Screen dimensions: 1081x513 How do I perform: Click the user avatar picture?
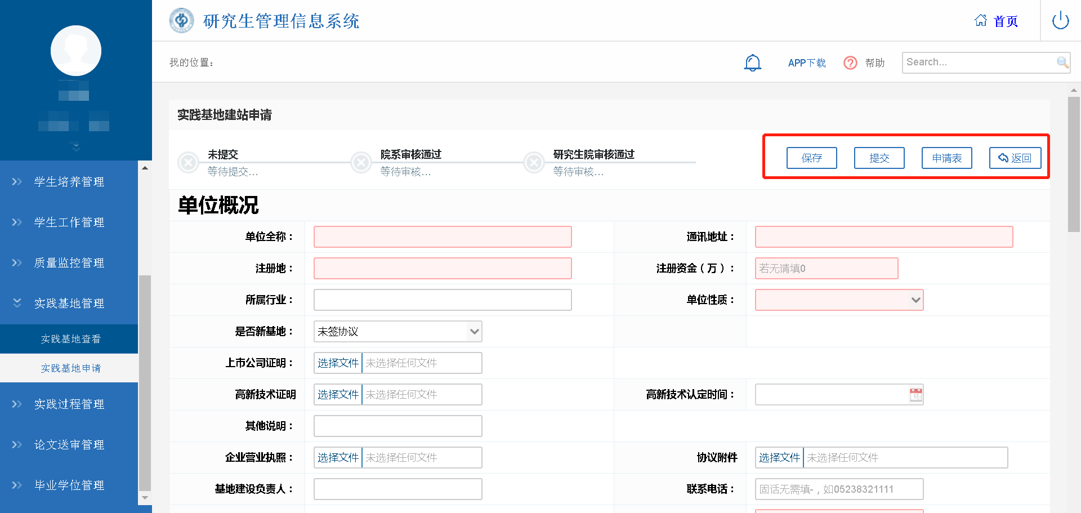click(x=76, y=51)
